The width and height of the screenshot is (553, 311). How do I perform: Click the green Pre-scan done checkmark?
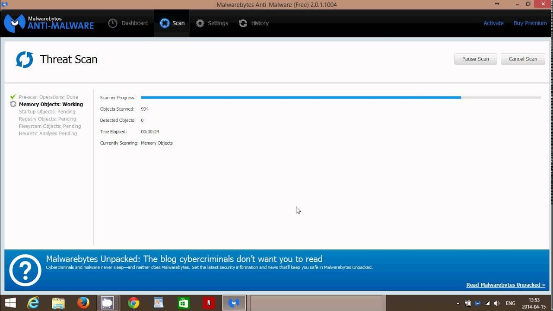13,97
